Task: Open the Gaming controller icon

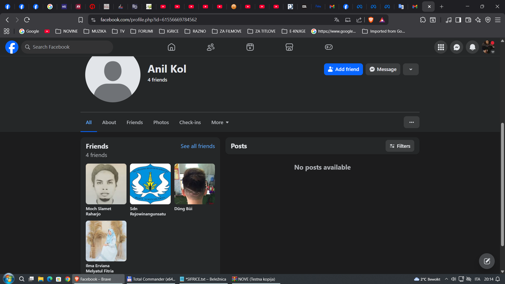Action: [329, 47]
